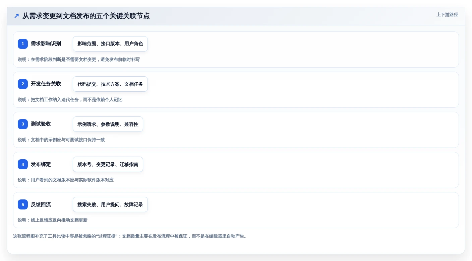Select the 测试验收 step title

41,124
